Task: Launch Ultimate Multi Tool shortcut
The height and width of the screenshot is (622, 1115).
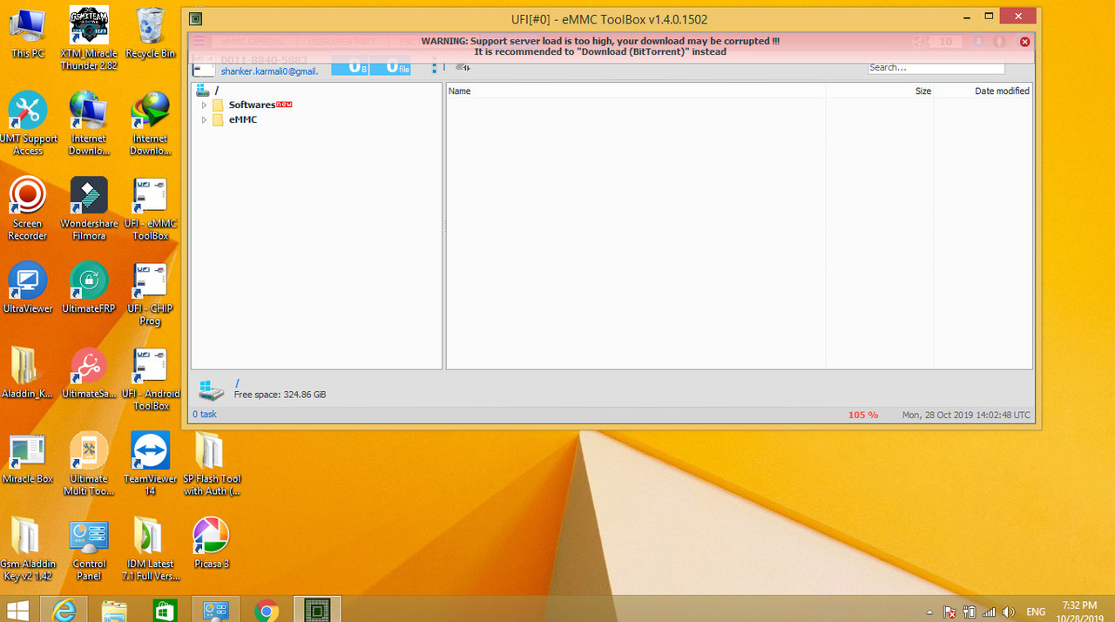Action: pos(89,463)
